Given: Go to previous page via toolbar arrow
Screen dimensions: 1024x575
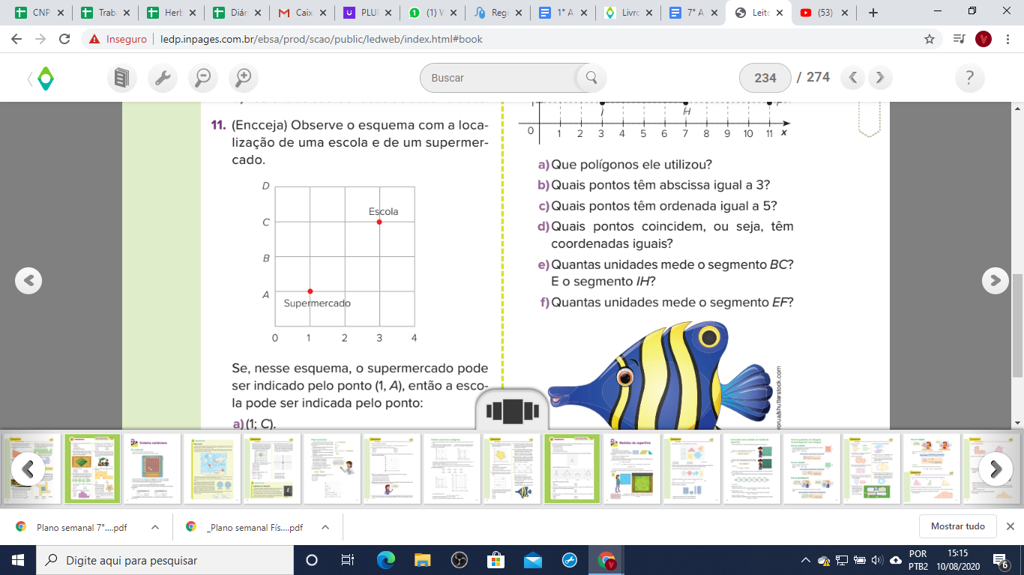Looking at the screenshot, I should pyautogui.click(x=854, y=77).
